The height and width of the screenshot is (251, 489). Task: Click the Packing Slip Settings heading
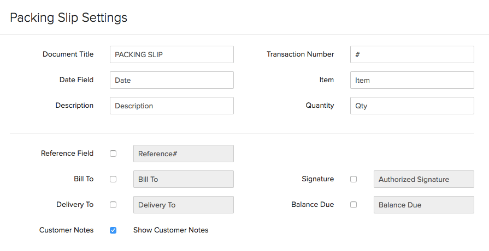pos(69,17)
